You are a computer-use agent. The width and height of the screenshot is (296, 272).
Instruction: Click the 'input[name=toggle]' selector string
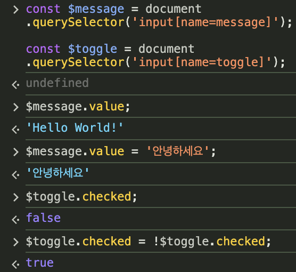click(x=202, y=62)
